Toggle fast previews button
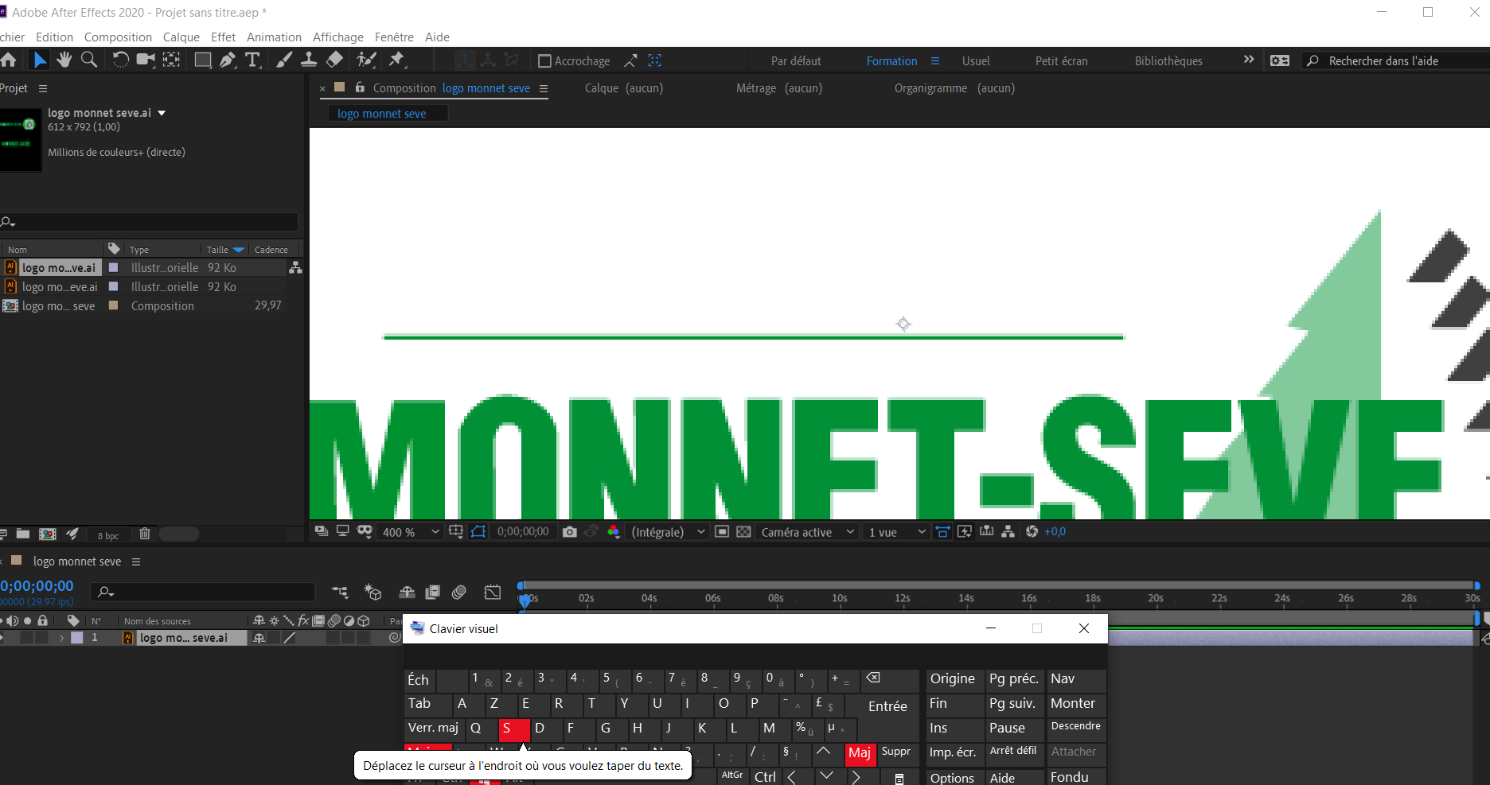Image resolution: width=1490 pixels, height=785 pixels. click(965, 531)
